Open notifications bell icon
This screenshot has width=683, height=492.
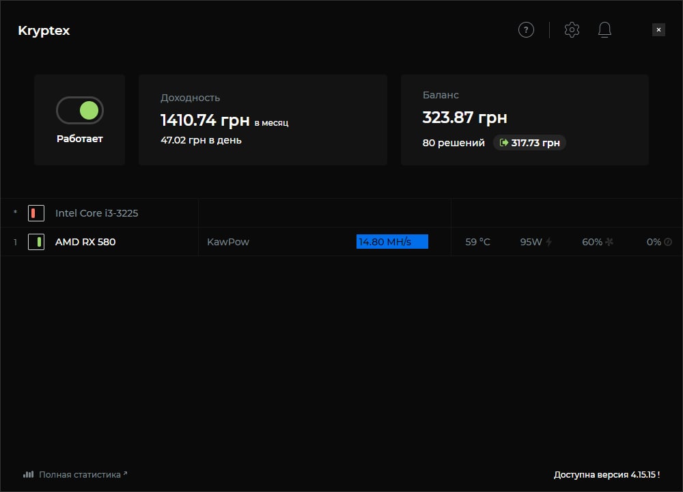tap(604, 29)
